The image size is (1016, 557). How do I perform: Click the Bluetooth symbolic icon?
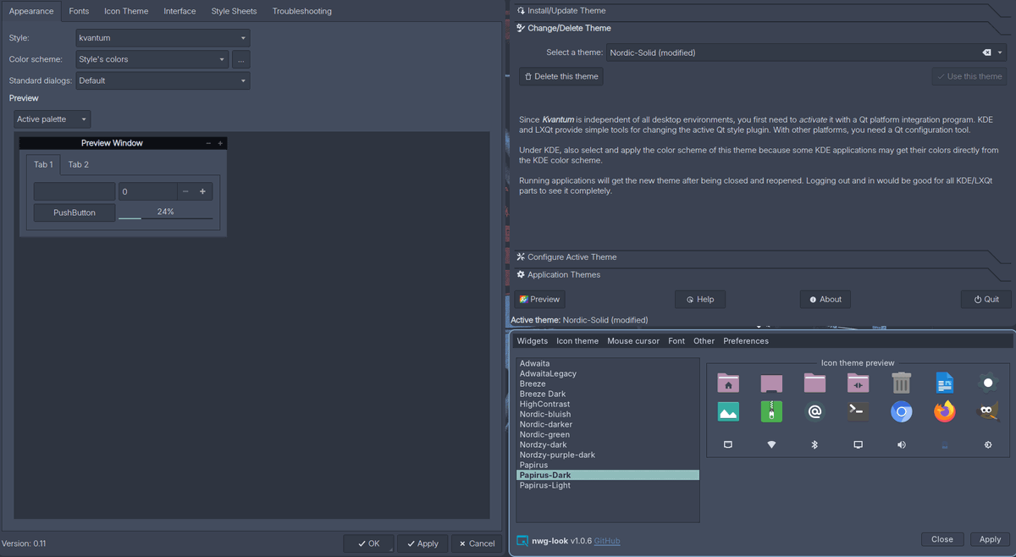814,444
